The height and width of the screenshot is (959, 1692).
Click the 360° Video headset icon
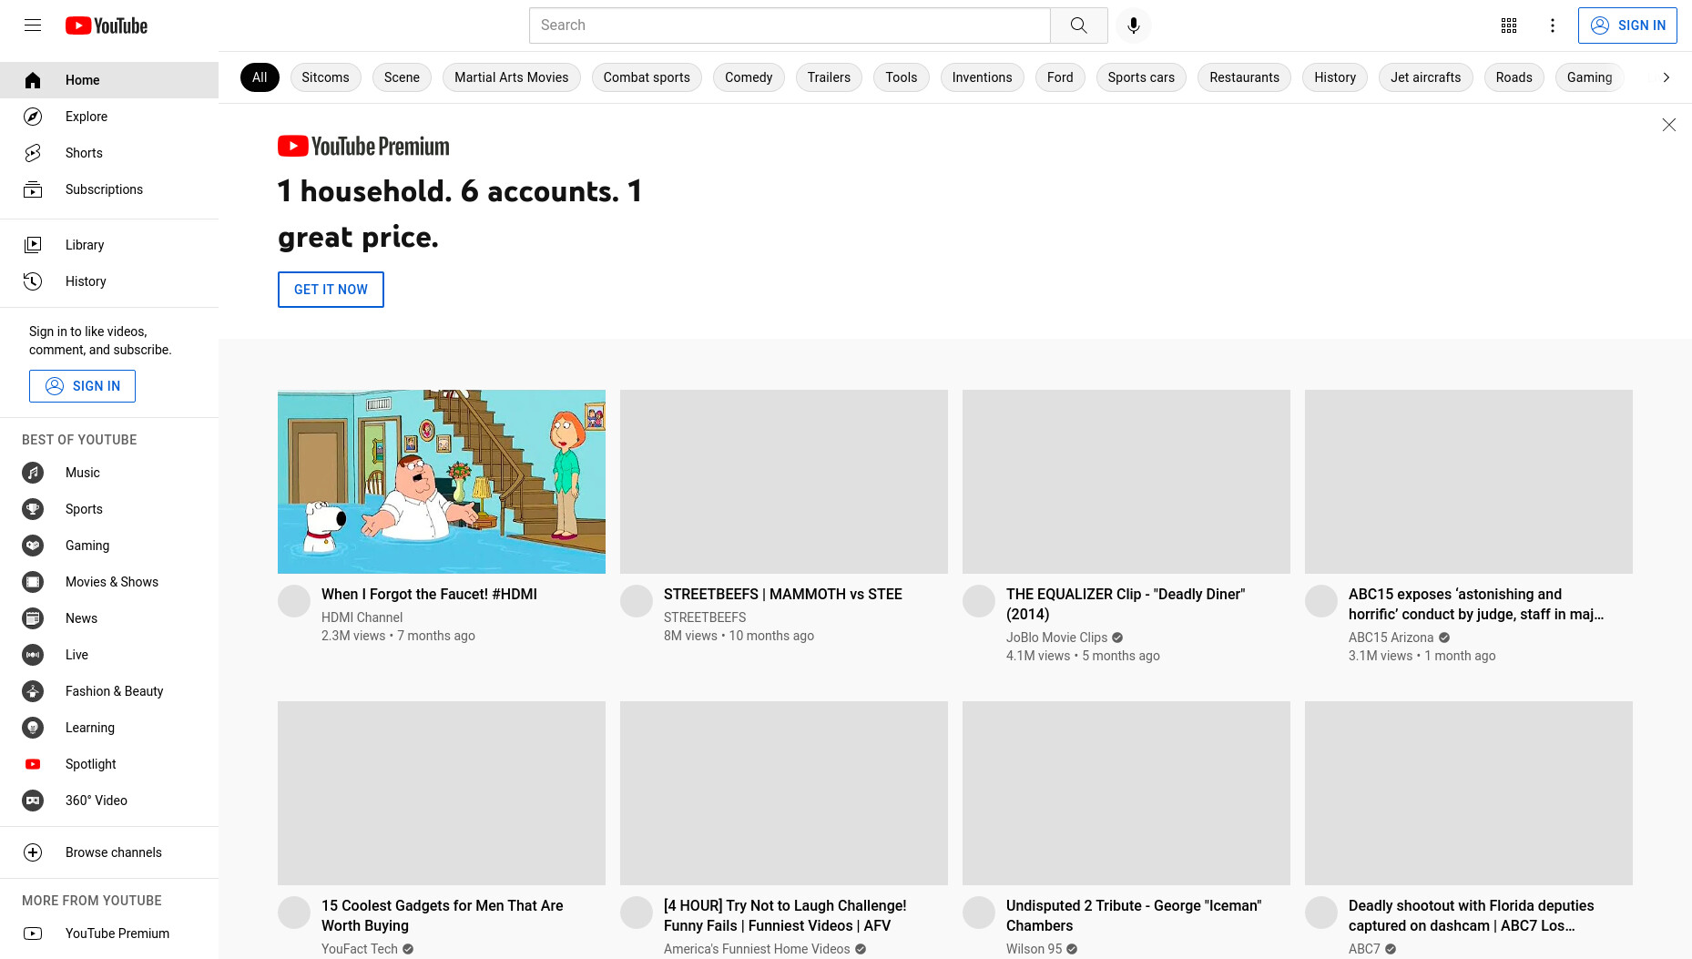[x=33, y=801]
